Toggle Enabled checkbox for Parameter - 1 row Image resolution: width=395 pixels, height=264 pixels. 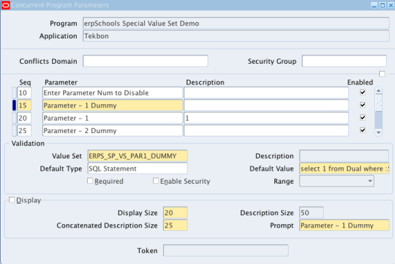point(363,117)
